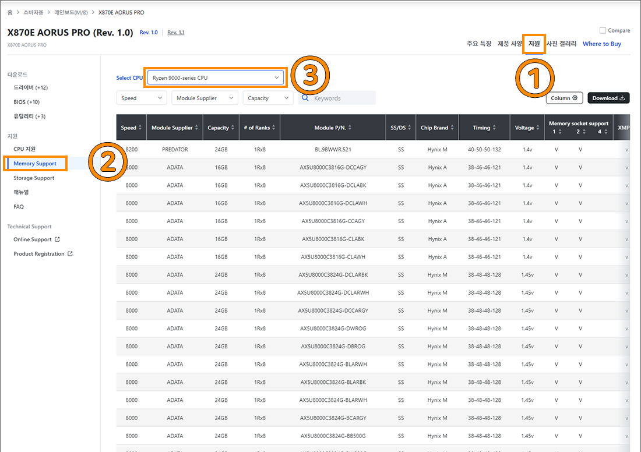The height and width of the screenshot is (452, 641).
Task: Click part number AX5U8000C3816G-CLAWH
Action: coord(333,257)
